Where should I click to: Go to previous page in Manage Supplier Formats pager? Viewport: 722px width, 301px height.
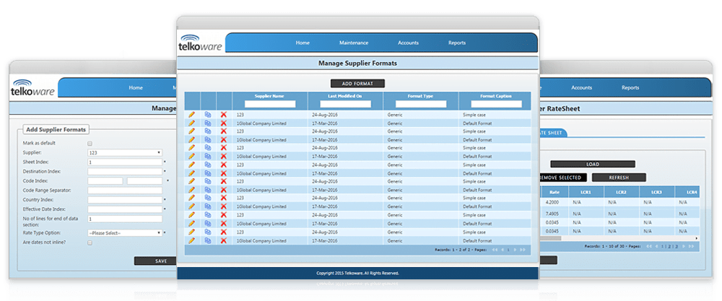point(503,250)
